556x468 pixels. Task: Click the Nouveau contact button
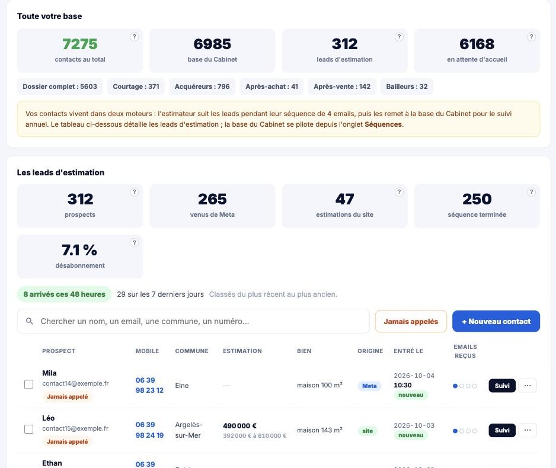click(x=496, y=321)
